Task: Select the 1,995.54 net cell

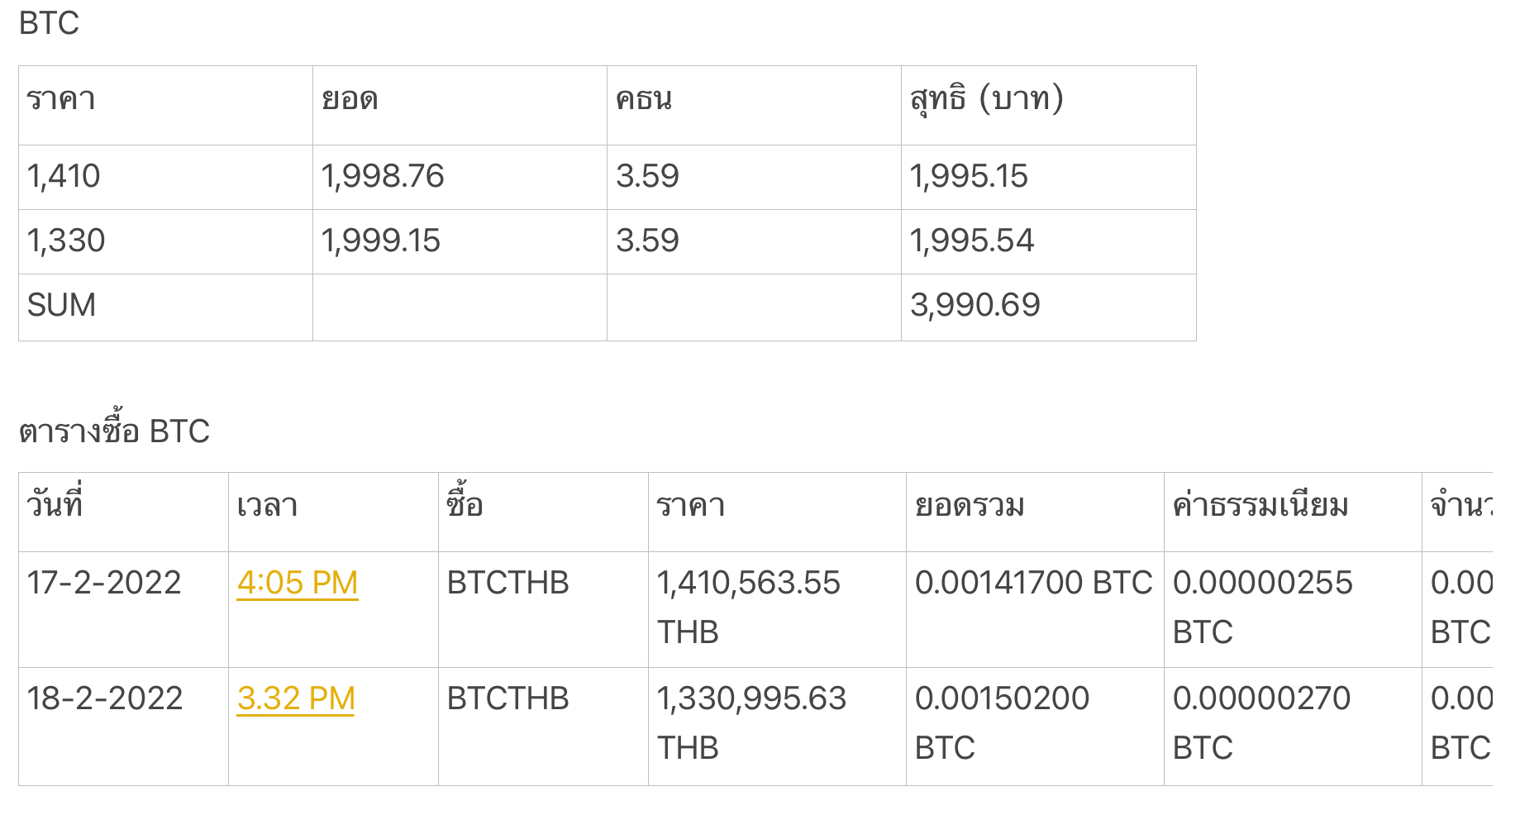Action: (1048, 241)
